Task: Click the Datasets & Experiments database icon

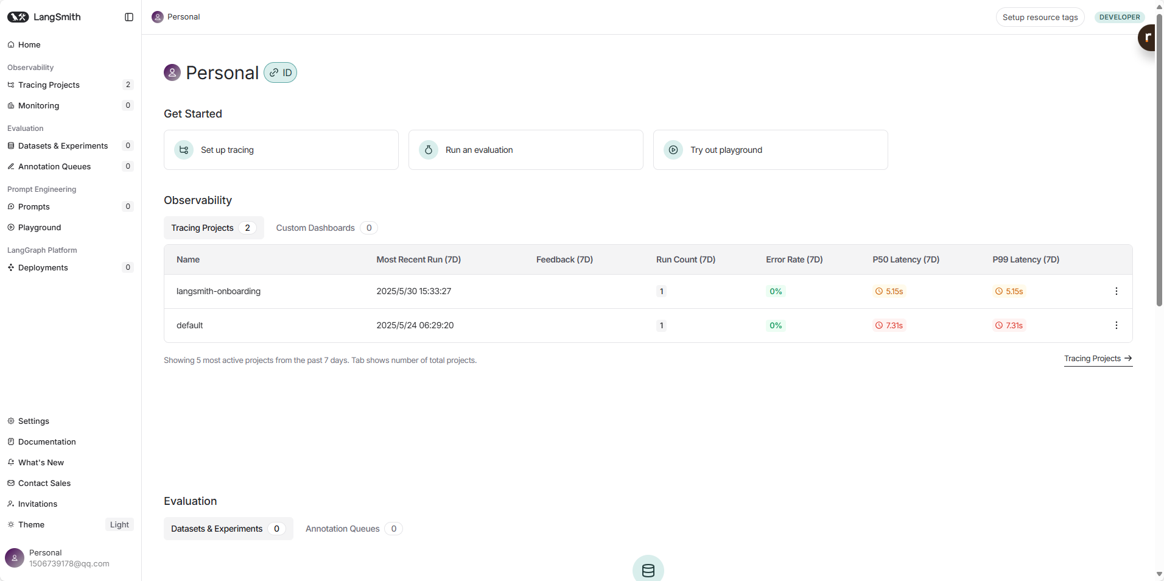Action: coord(11,146)
